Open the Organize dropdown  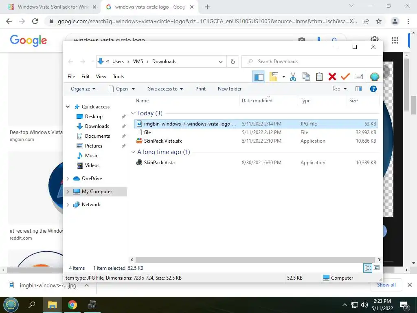[x=83, y=89]
